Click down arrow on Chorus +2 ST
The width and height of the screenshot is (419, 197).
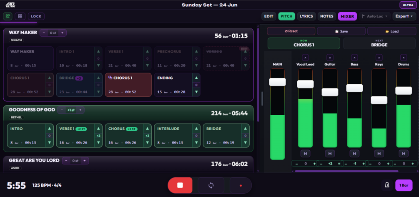(x=148, y=143)
